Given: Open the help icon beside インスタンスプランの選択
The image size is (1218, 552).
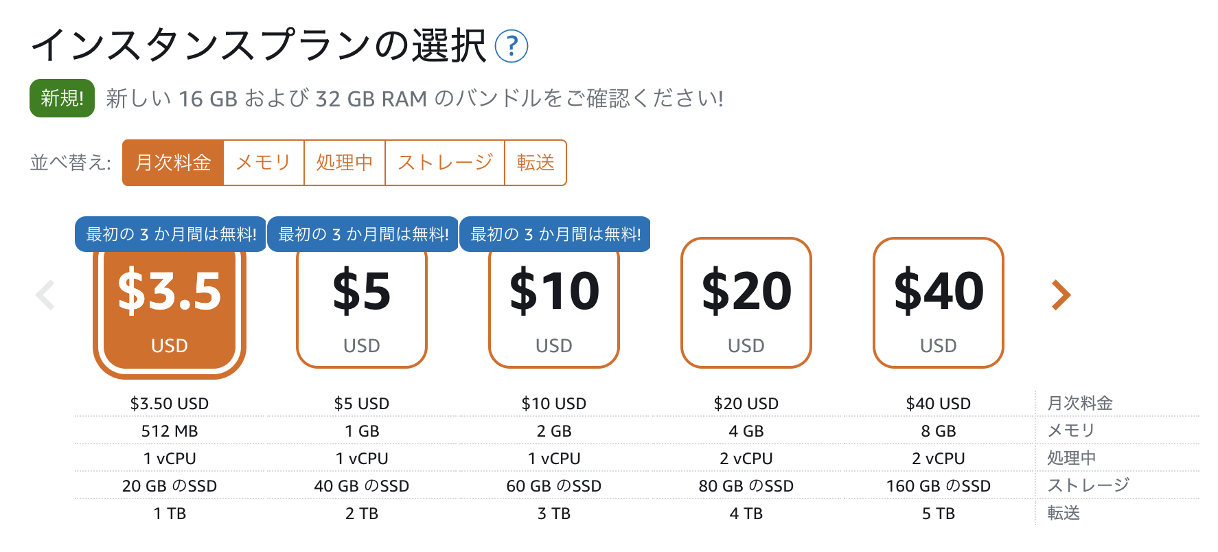Looking at the screenshot, I should pos(512,47).
